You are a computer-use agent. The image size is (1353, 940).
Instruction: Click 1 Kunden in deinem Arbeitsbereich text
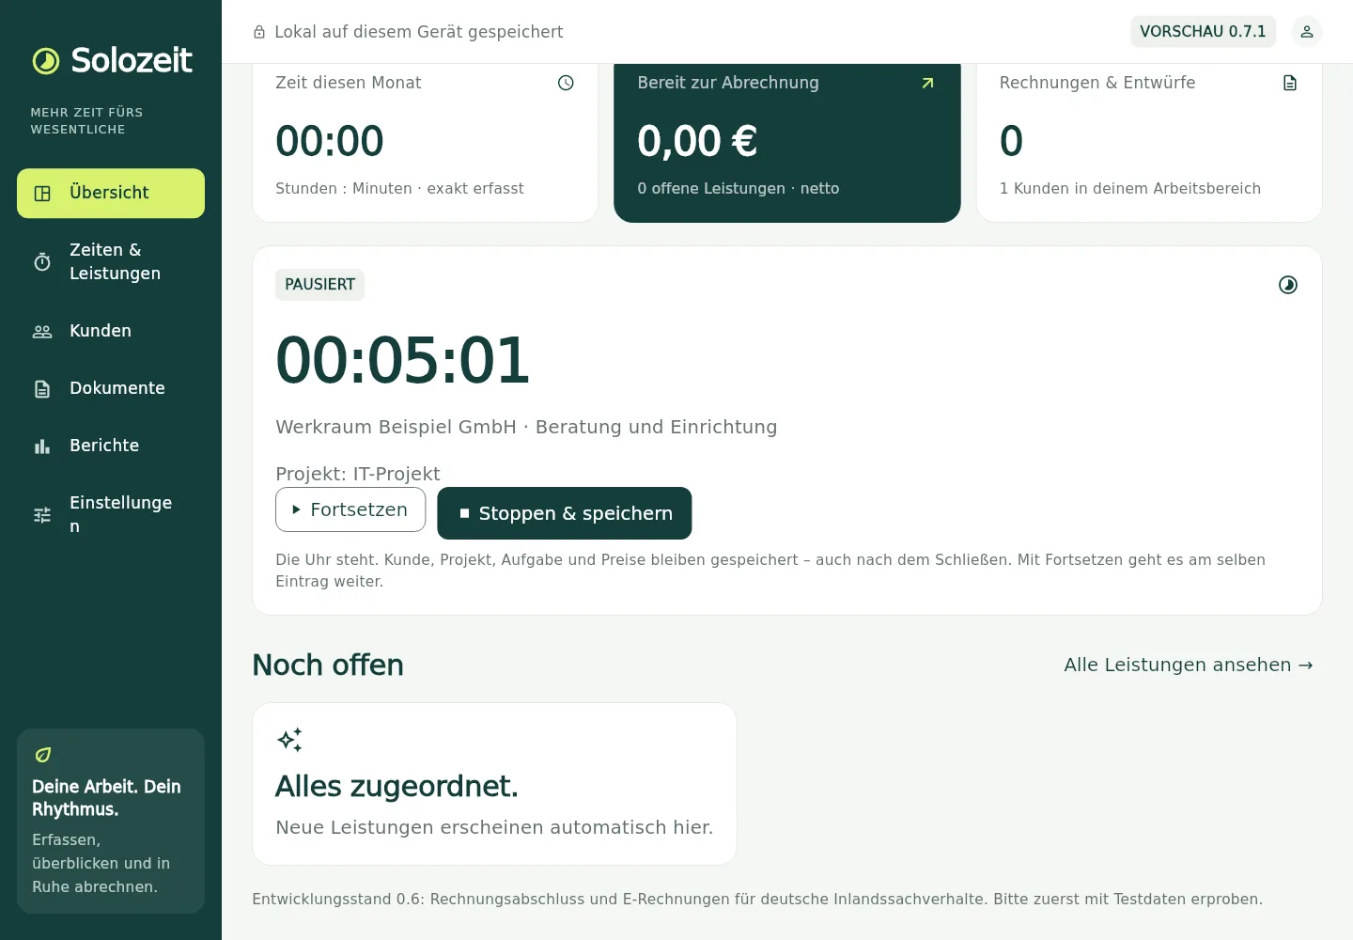pyautogui.click(x=1130, y=188)
